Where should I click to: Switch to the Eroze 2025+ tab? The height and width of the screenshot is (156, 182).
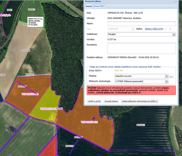pyautogui.click(x=99, y=6)
